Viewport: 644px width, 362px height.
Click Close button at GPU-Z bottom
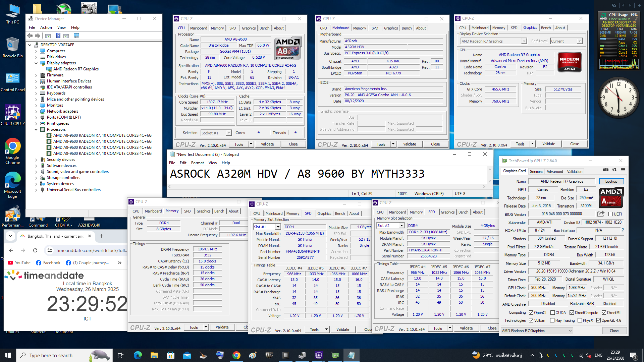[x=614, y=331]
